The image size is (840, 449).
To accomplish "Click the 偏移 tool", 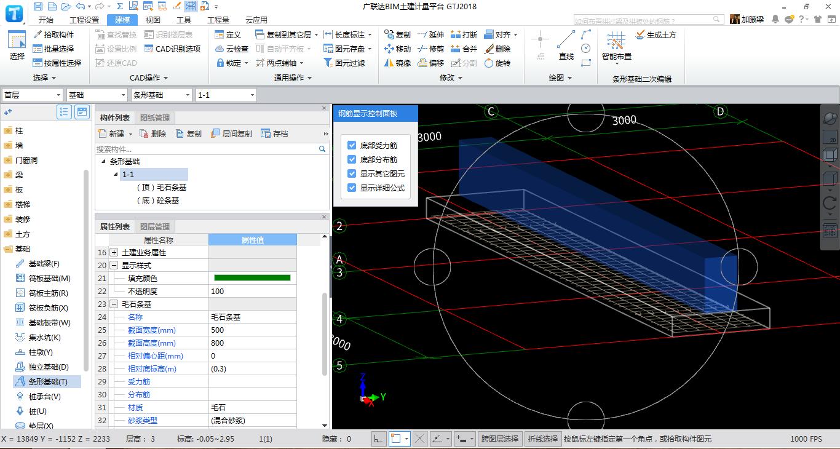I will click(430, 63).
